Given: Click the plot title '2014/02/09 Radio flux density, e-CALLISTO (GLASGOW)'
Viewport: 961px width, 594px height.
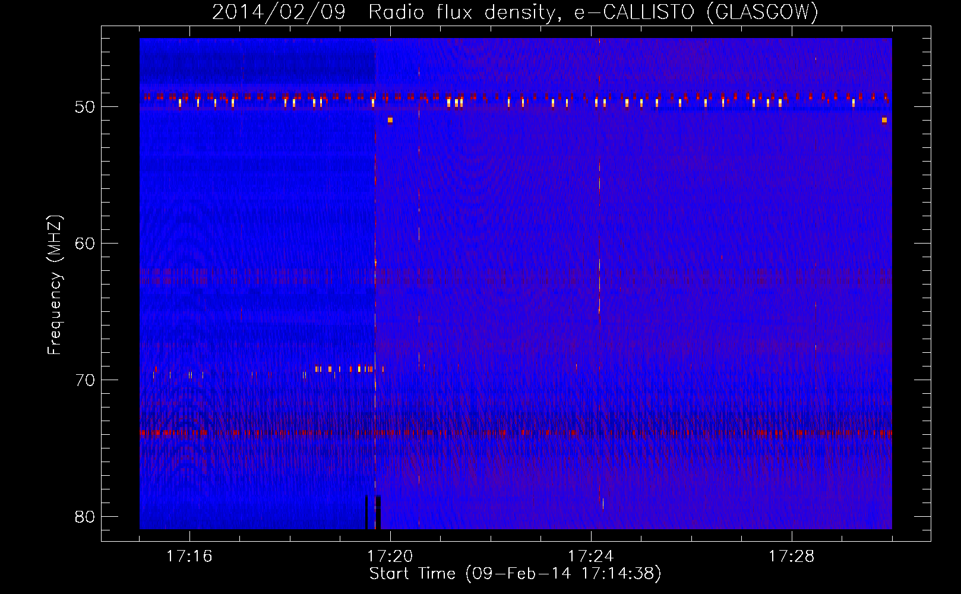Looking at the screenshot, I should (x=516, y=12).
